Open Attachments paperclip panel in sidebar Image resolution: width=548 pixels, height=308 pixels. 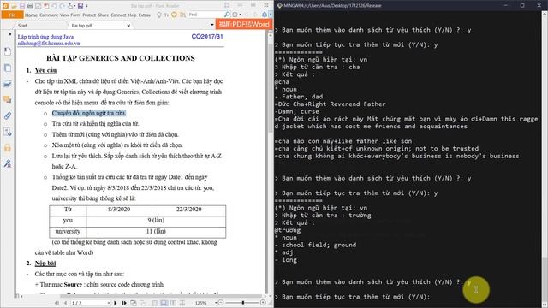click(x=8, y=115)
